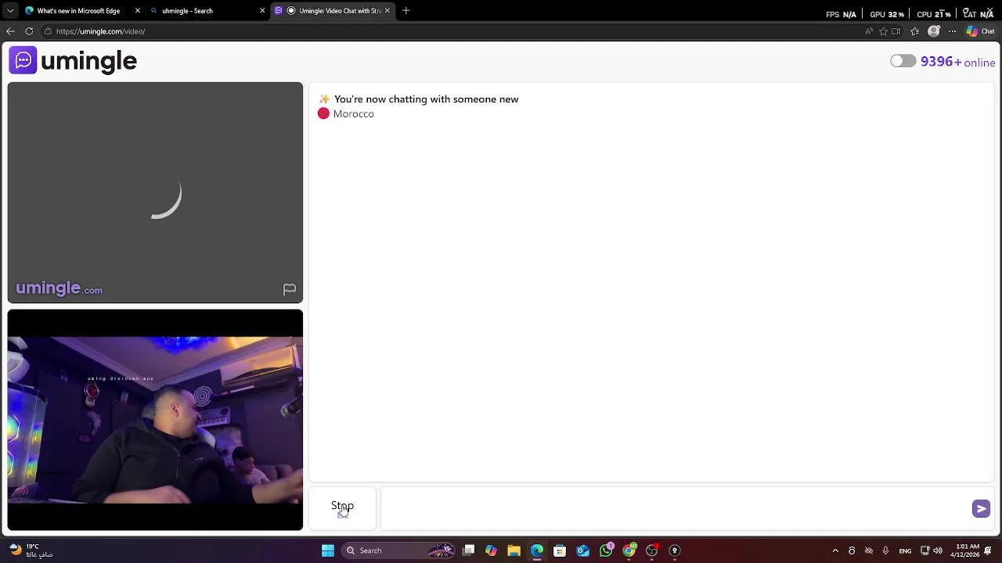Open network status tray icon
This screenshot has height=563, width=1002.
[925, 550]
